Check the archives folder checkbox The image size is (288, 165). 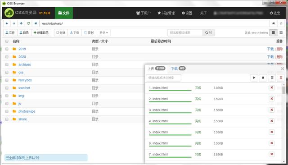click(x=7, y=64)
